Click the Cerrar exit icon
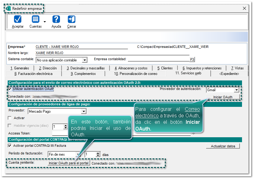Image resolution: width=254 pixels, height=179 pixels. pyautogui.click(x=72, y=19)
